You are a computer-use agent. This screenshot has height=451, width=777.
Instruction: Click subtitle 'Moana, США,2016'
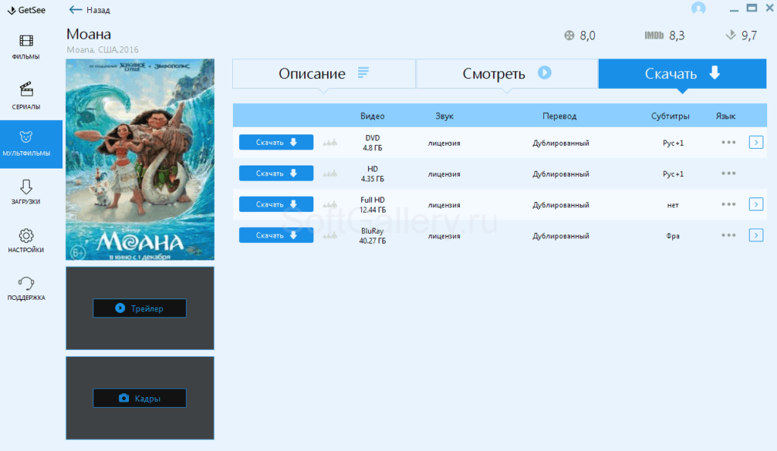(102, 49)
